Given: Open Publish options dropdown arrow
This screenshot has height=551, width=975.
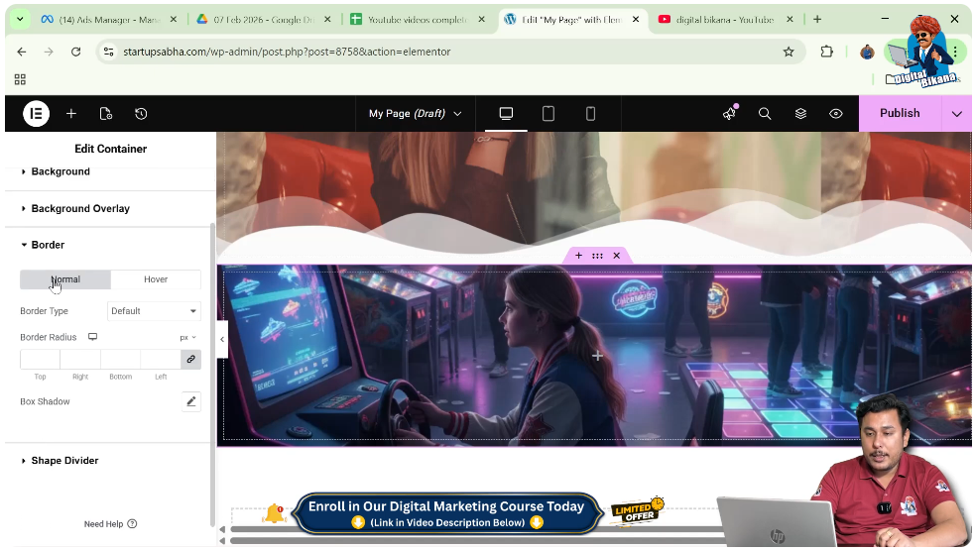Looking at the screenshot, I should tap(956, 114).
